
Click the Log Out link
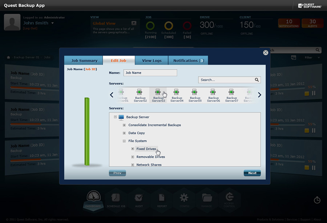(30, 28)
